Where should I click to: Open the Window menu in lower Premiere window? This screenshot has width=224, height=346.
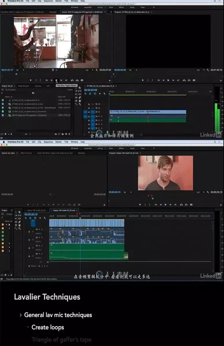tap(74, 142)
